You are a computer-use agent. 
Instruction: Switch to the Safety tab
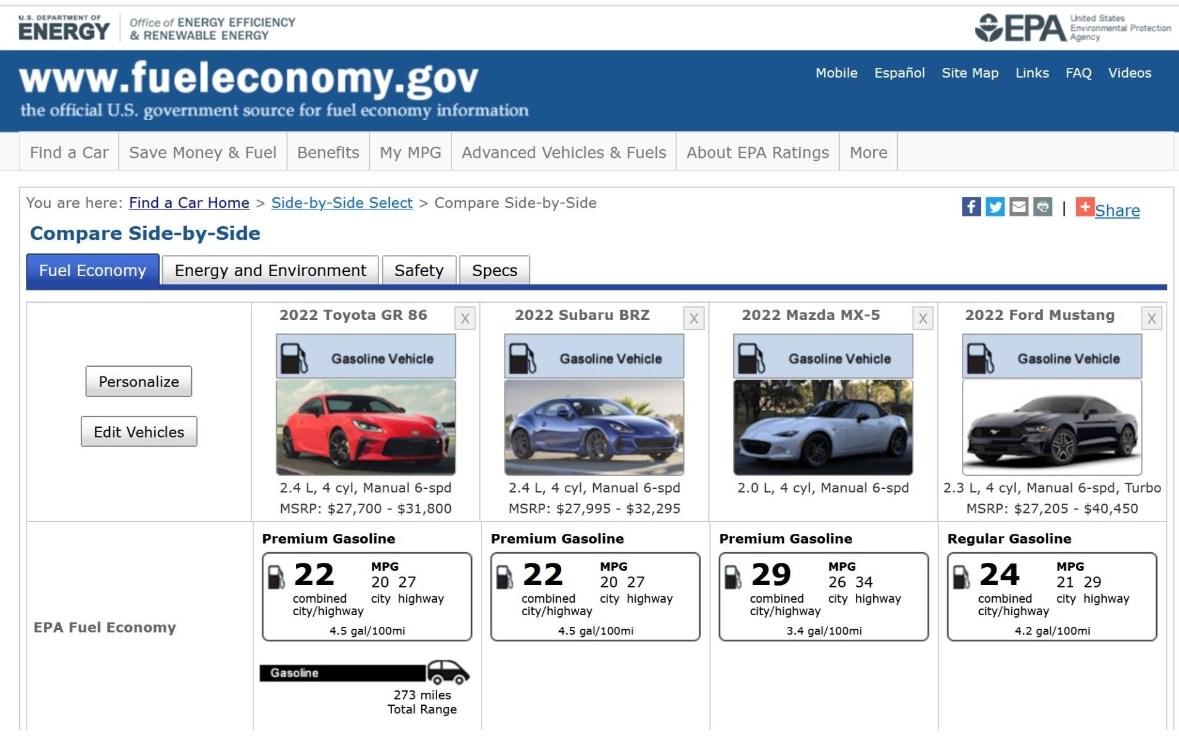tap(419, 271)
